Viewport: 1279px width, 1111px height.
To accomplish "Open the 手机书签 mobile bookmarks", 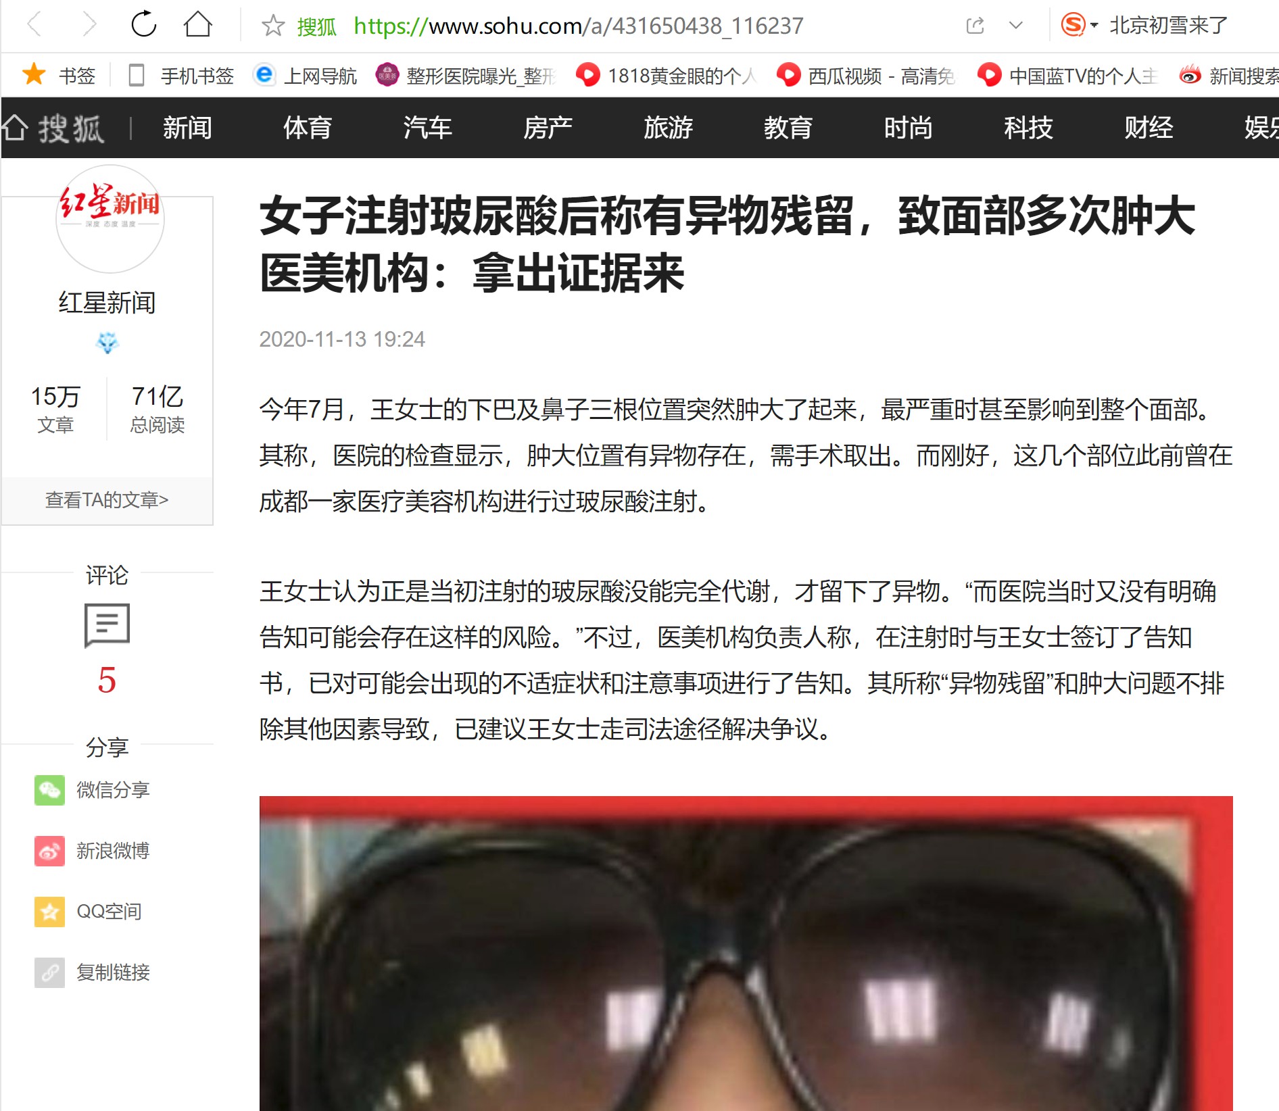I will pyautogui.click(x=181, y=75).
